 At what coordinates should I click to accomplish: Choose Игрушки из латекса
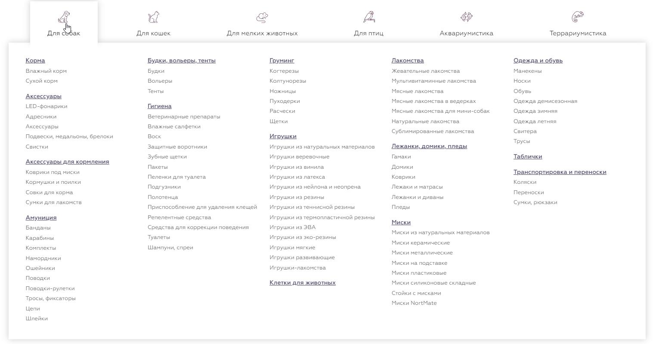coord(297,177)
